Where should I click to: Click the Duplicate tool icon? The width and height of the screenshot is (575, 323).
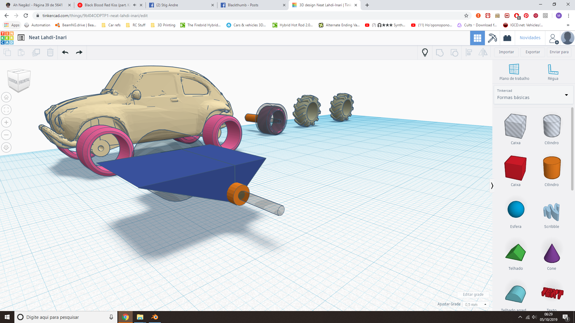[x=36, y=53]
